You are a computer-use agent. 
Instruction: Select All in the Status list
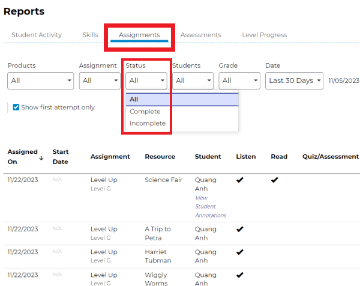pyautogui.click(x=134, y=99)
